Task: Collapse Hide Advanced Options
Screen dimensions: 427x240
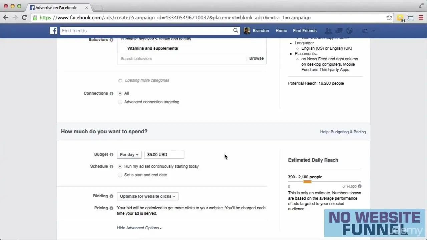Action: tap(139, 228)
